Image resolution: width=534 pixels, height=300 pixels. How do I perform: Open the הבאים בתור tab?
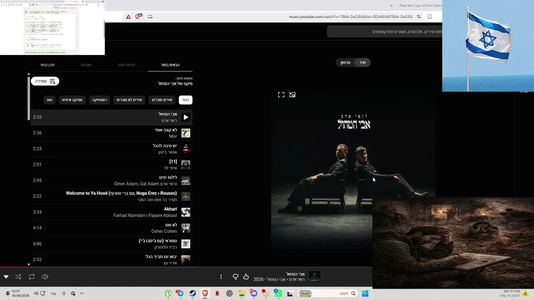coord(170,65)
